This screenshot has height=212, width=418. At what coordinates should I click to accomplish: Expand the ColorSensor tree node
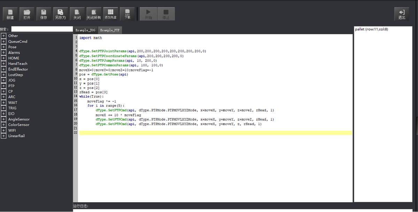pyautogui.click(x=3, y=125)
